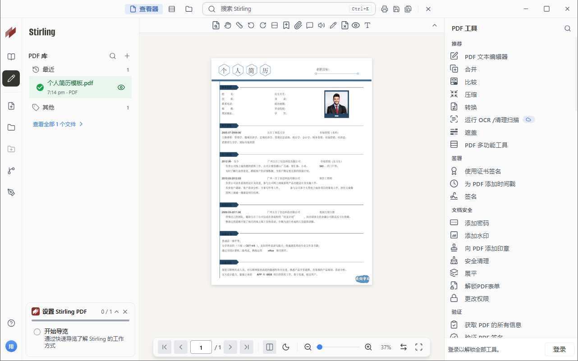Viewport: 578px width, 361px height.
Task: Search the PDF library
Action: [113, 56]
